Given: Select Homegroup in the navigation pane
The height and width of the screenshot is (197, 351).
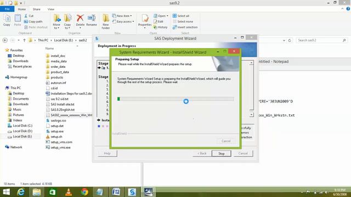Looking at the screenshot, I should pyautogui.click(x=16, y=77).
